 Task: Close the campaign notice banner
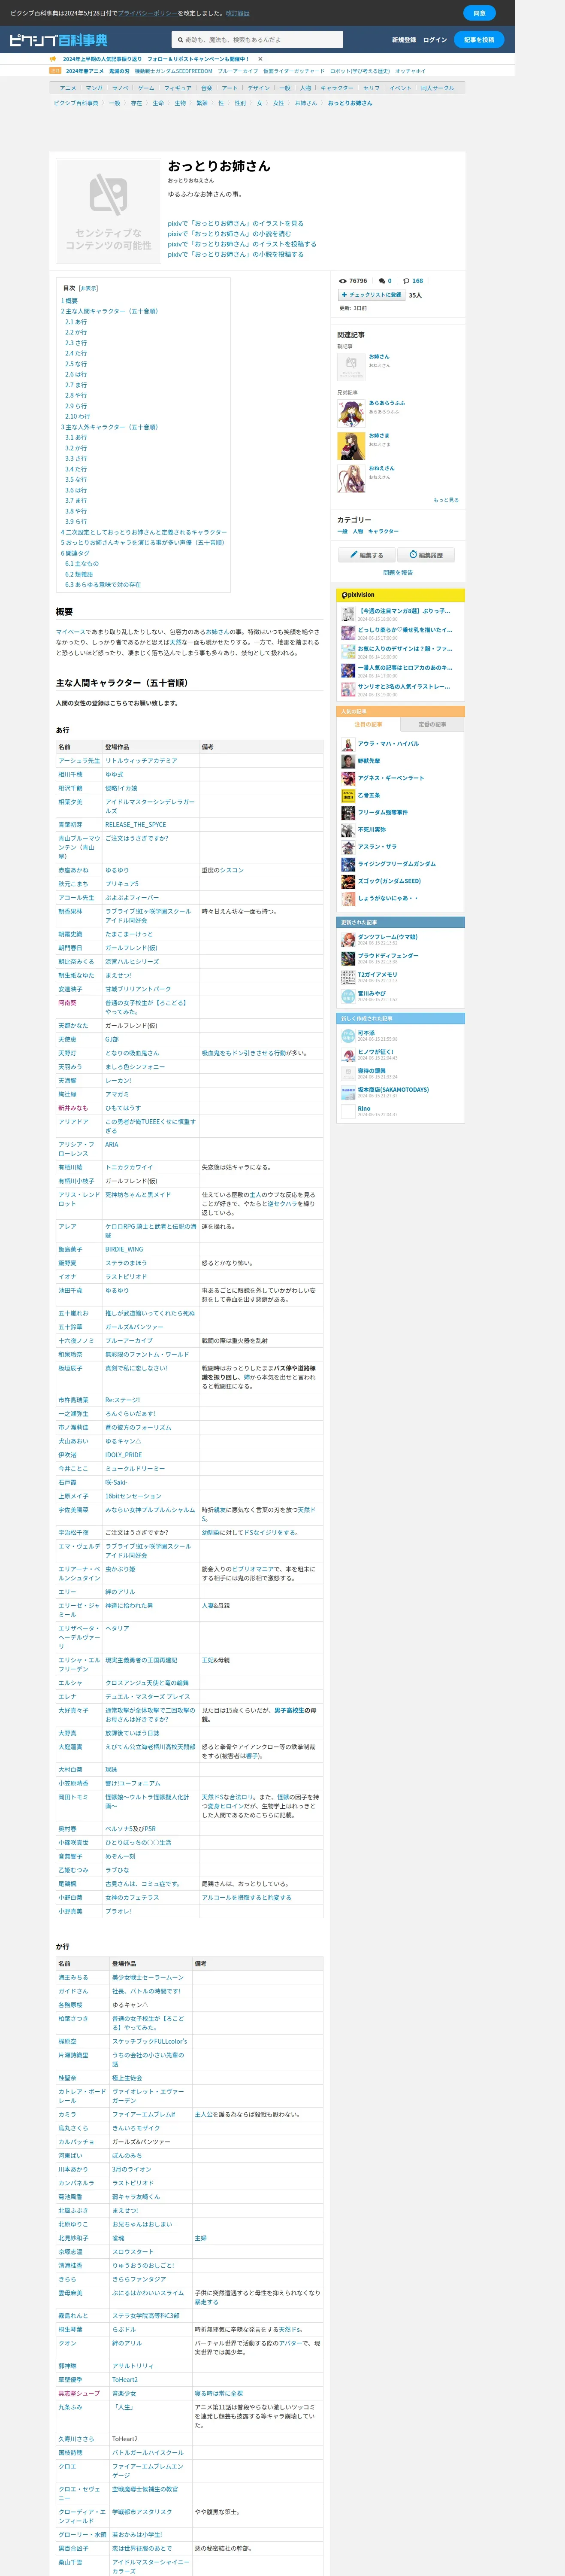(260, 59)
